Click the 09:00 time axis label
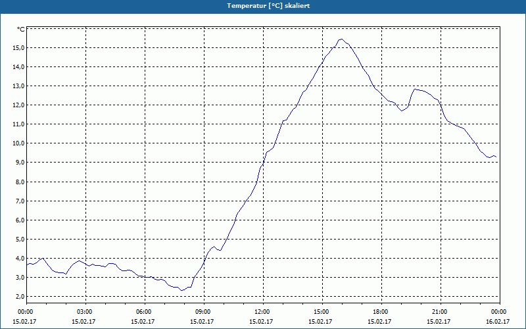This screenshot has width=526, height=329. pos(204,312)
